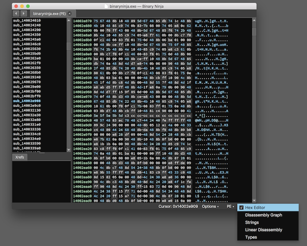
Task: Select function sub_14002bff0
Action: coord(27,96)
